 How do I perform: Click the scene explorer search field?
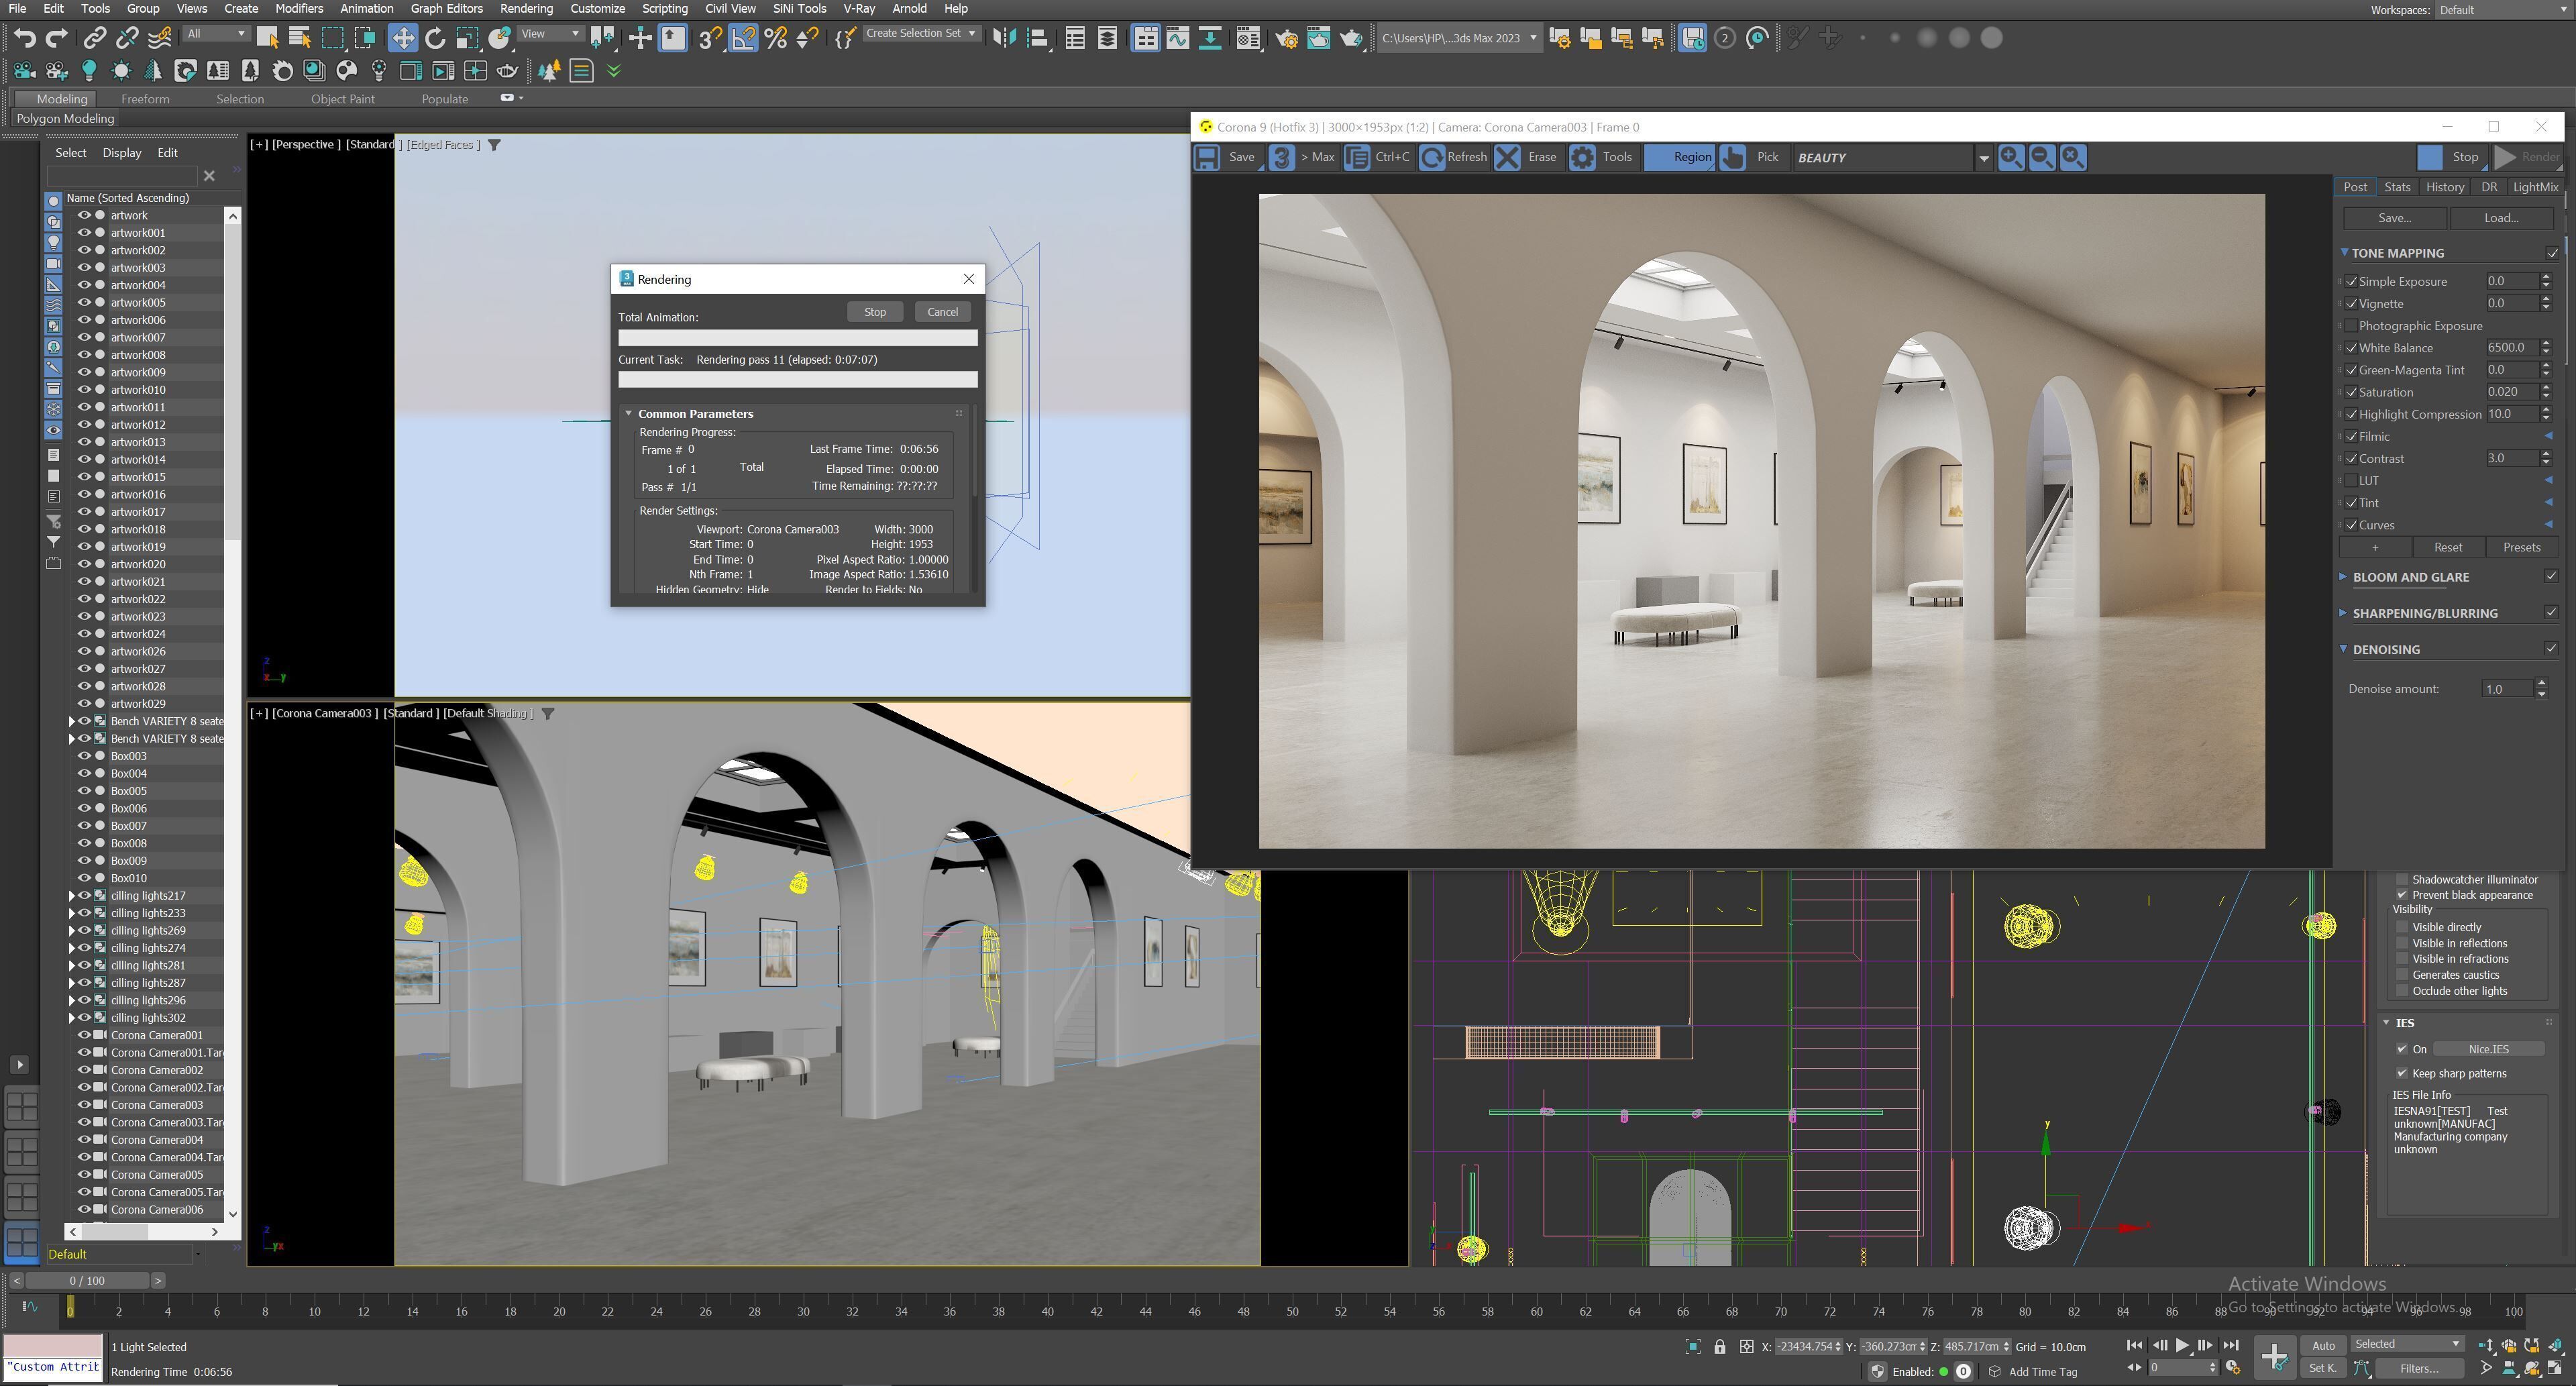coord(121,176)
